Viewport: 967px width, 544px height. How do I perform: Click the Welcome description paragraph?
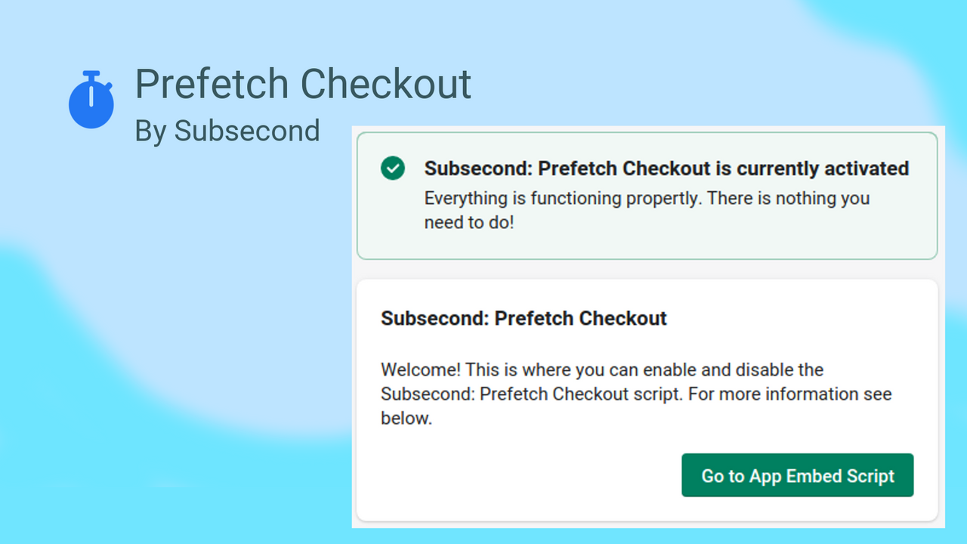[636, 394]
